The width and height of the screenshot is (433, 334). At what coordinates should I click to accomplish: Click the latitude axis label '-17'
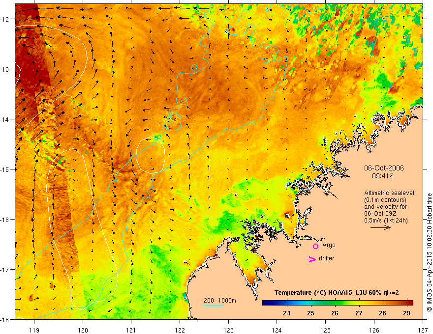[x=6, y=270]
